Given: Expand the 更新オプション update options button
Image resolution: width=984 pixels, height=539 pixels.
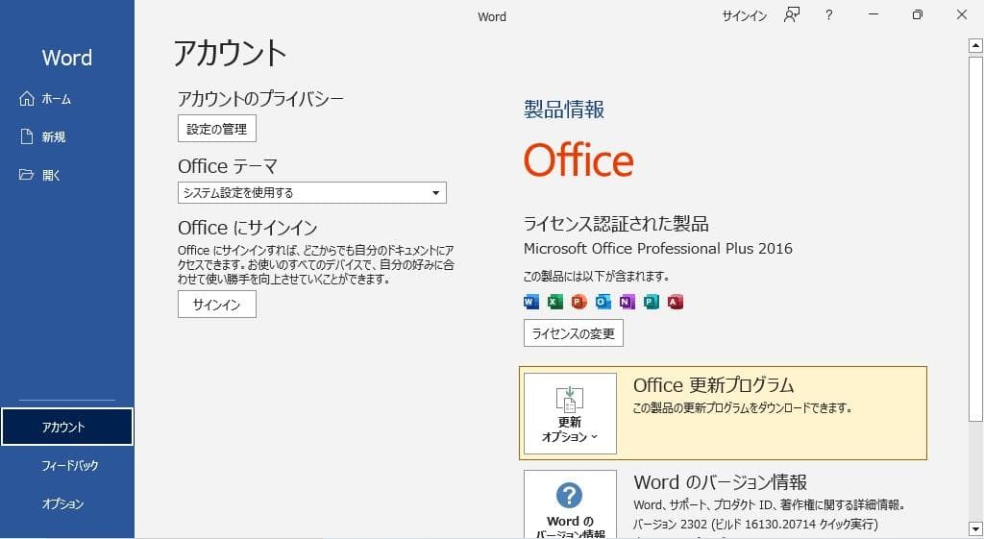Looking at the screenshot, I should click(x=570, y=413).
